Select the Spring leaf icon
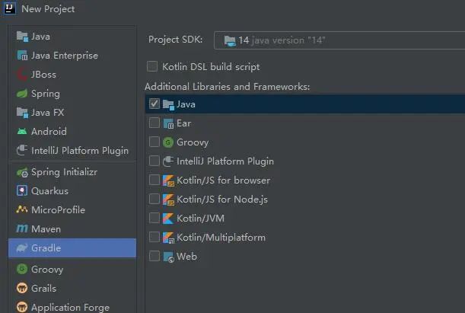This screenshot has width=465, height=313. click(22, 94)
